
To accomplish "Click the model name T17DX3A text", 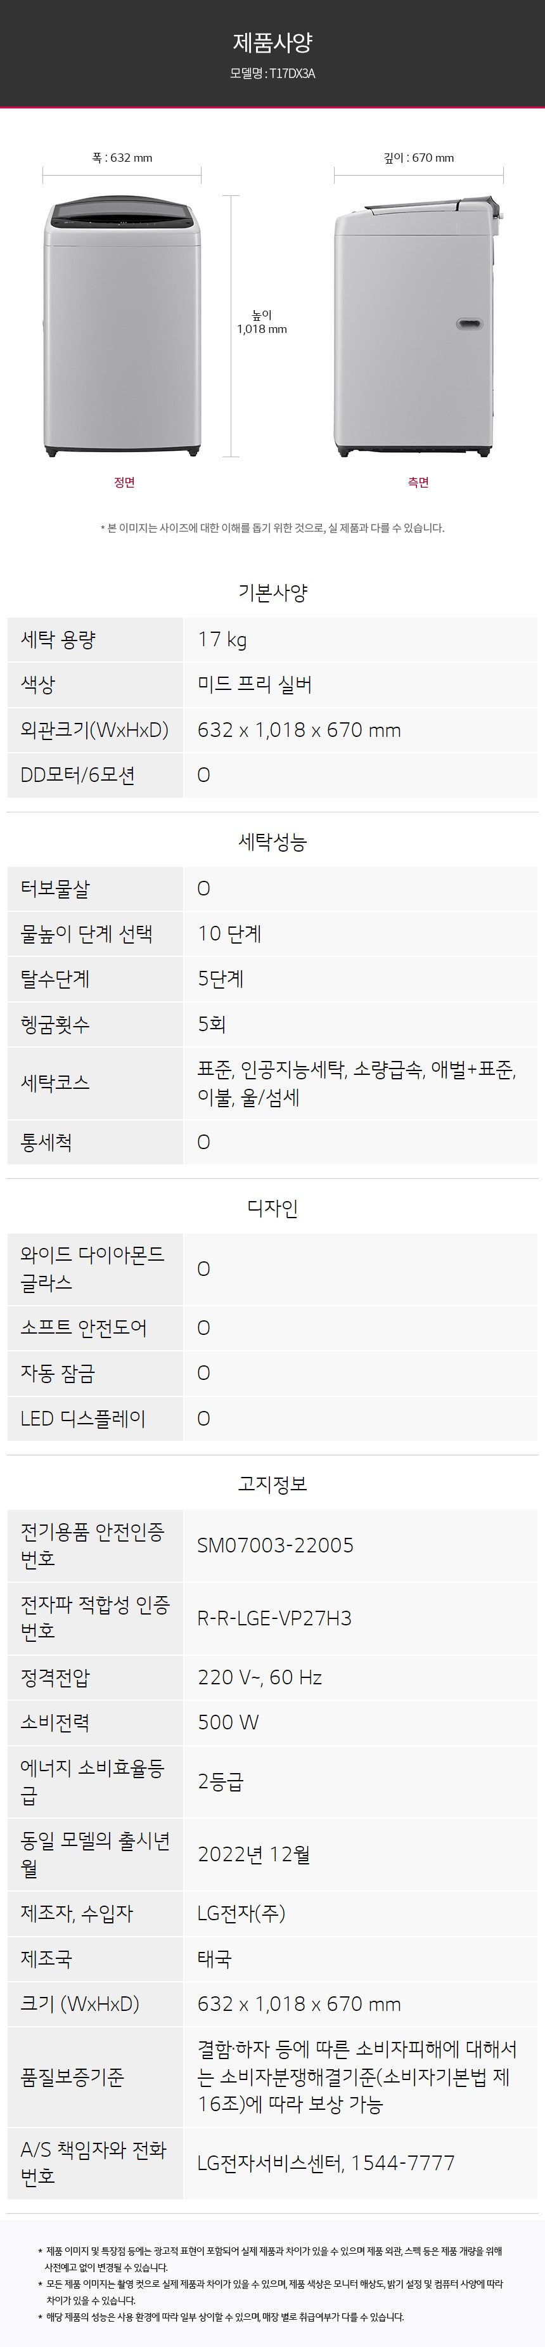I will pyautogui.click(x=272, y=74).
